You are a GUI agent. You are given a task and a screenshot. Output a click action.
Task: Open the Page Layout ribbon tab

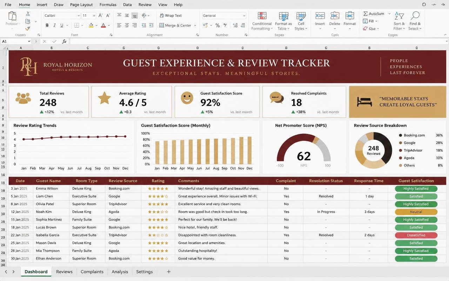pos(81,5)
